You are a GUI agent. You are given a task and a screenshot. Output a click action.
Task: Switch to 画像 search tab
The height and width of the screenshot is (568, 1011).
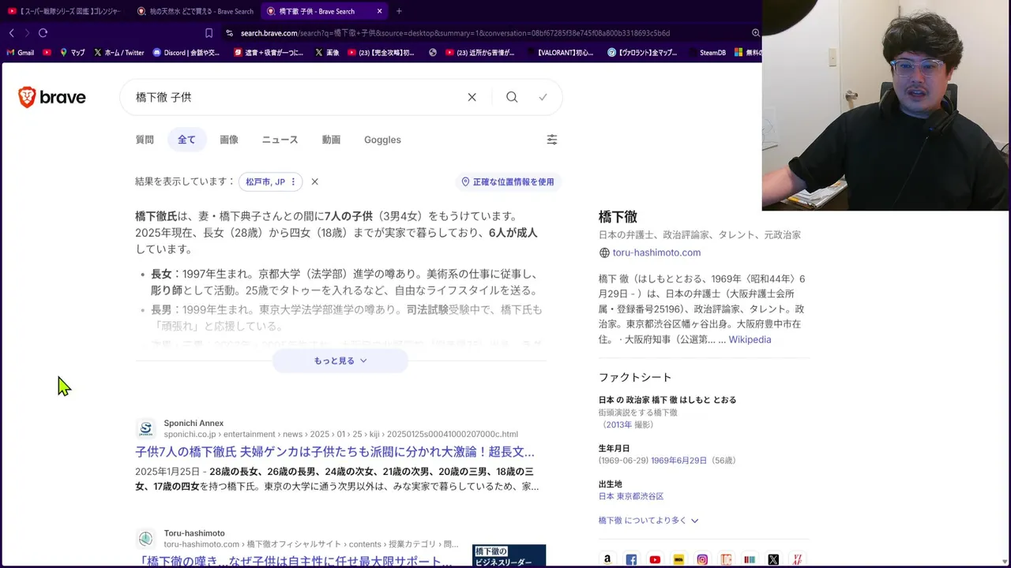229,140
